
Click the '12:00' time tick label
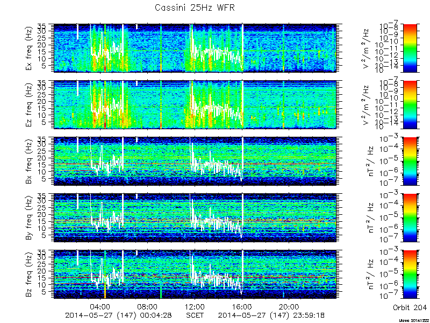pyautogui.click(x=195, y=306)
